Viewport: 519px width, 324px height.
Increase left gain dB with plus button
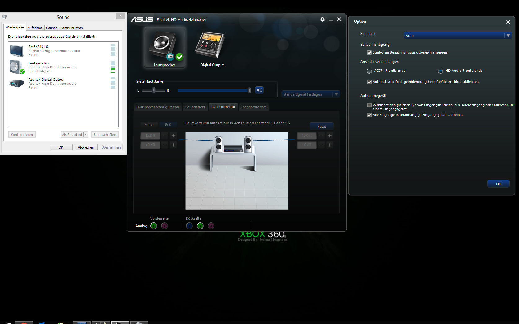tap(174, 145)
